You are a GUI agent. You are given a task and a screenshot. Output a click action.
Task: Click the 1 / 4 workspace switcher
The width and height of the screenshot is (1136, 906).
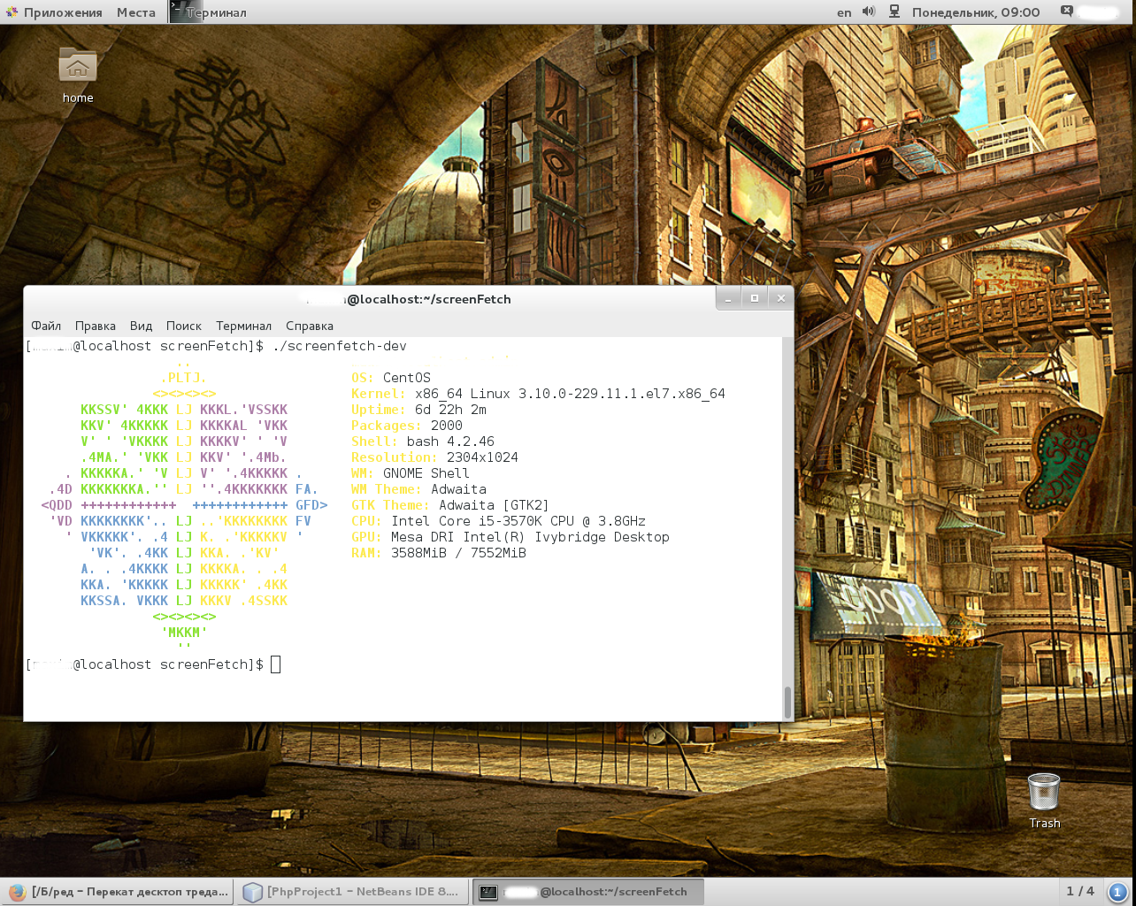1079,892
